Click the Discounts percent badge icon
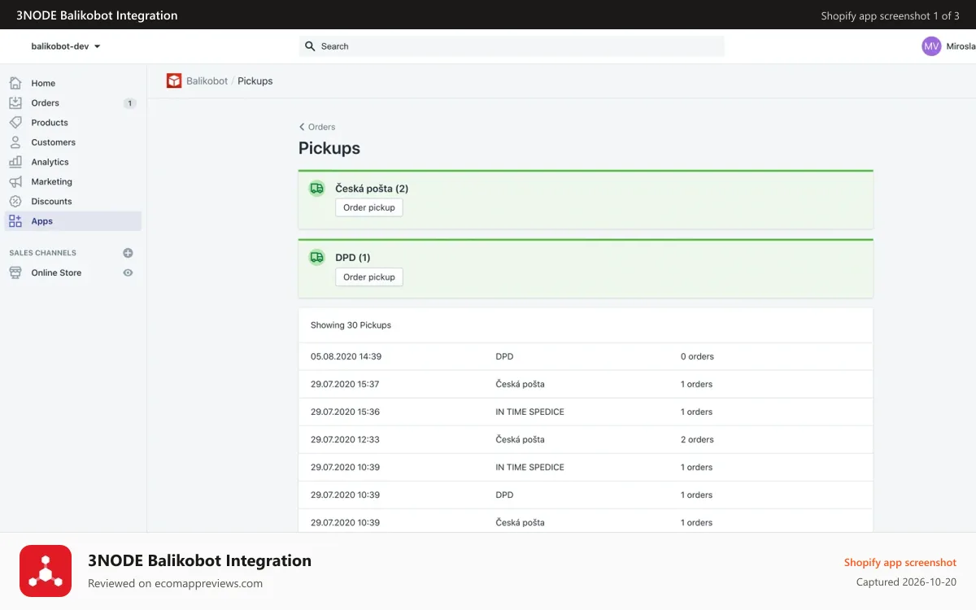This screenshot has height=610, width=976. click(15, 201)
